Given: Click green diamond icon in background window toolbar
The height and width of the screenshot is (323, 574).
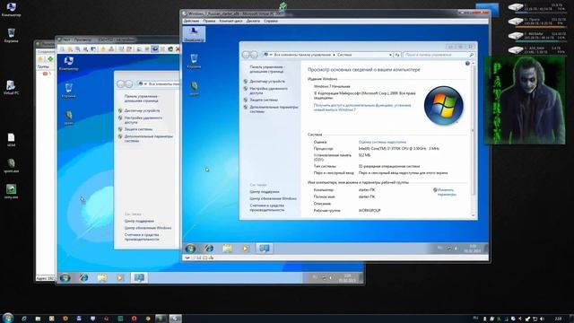Looking at the screenshot, I should click(50, 59).
